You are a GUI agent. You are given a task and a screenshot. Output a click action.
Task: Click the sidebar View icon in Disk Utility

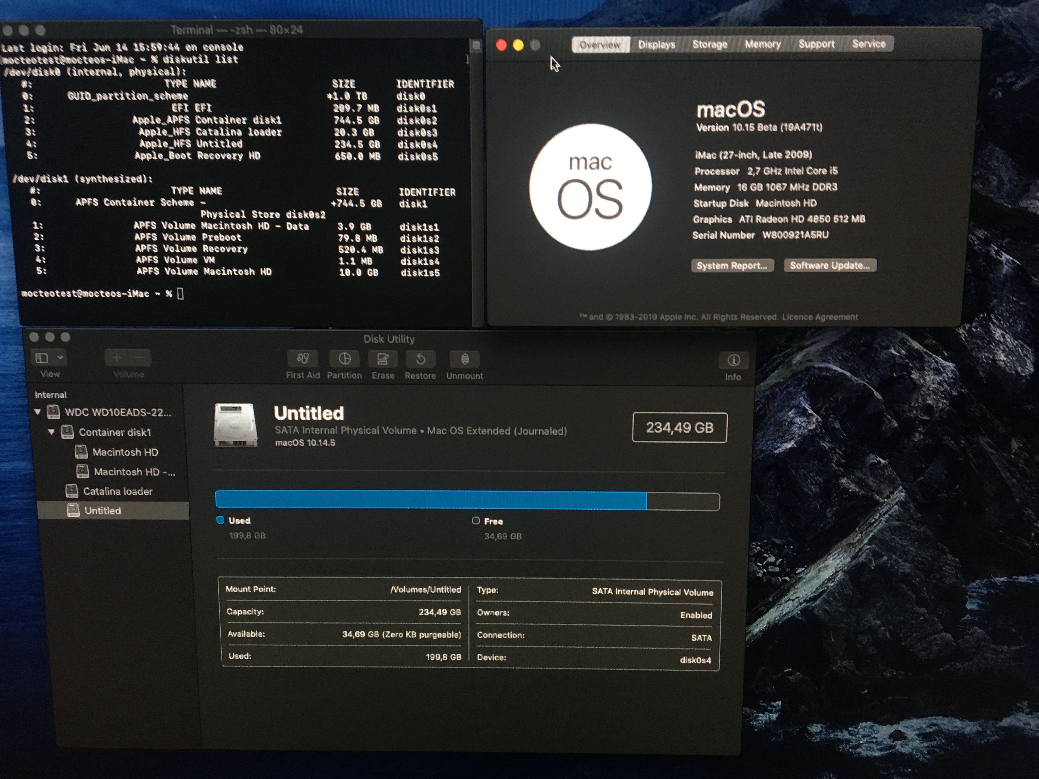coord(42,358)
